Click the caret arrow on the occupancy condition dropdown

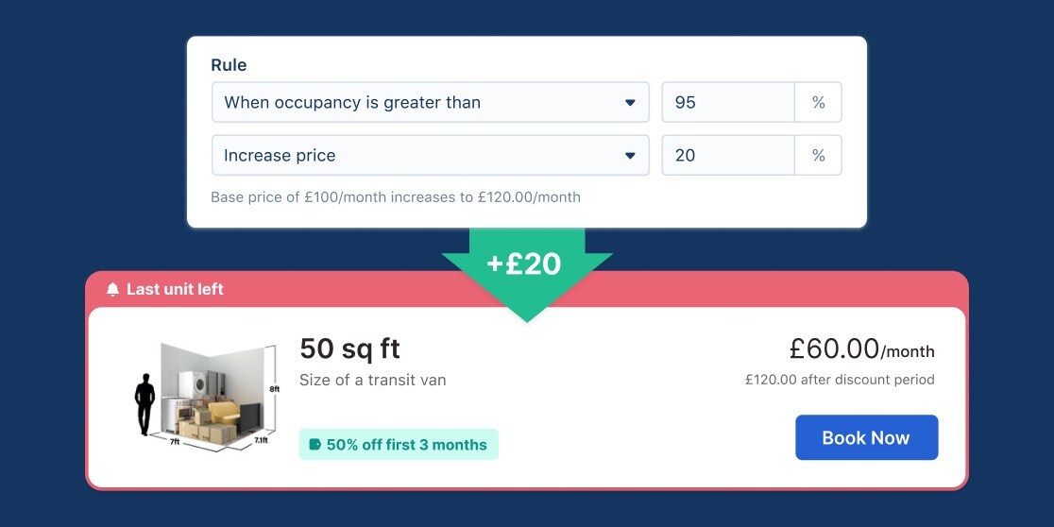630,103
